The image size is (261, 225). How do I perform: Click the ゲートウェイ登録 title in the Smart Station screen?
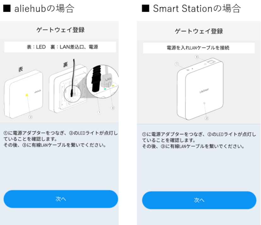pyautogui.click(x=199, y=31)
